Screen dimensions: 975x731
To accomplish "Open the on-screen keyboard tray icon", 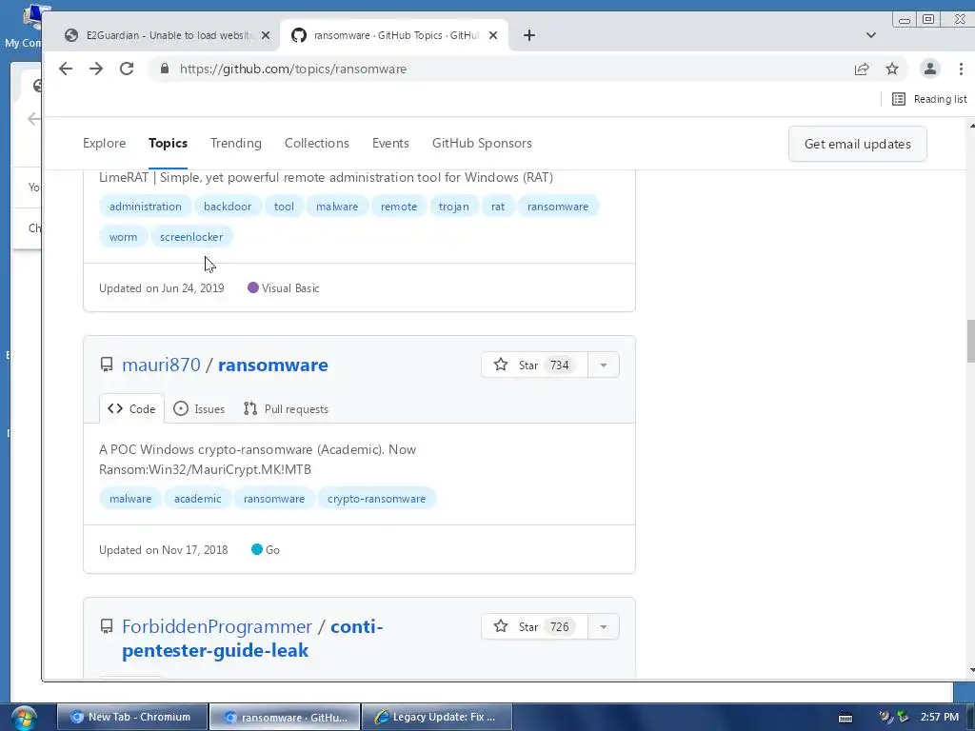I will pos(846,718).
